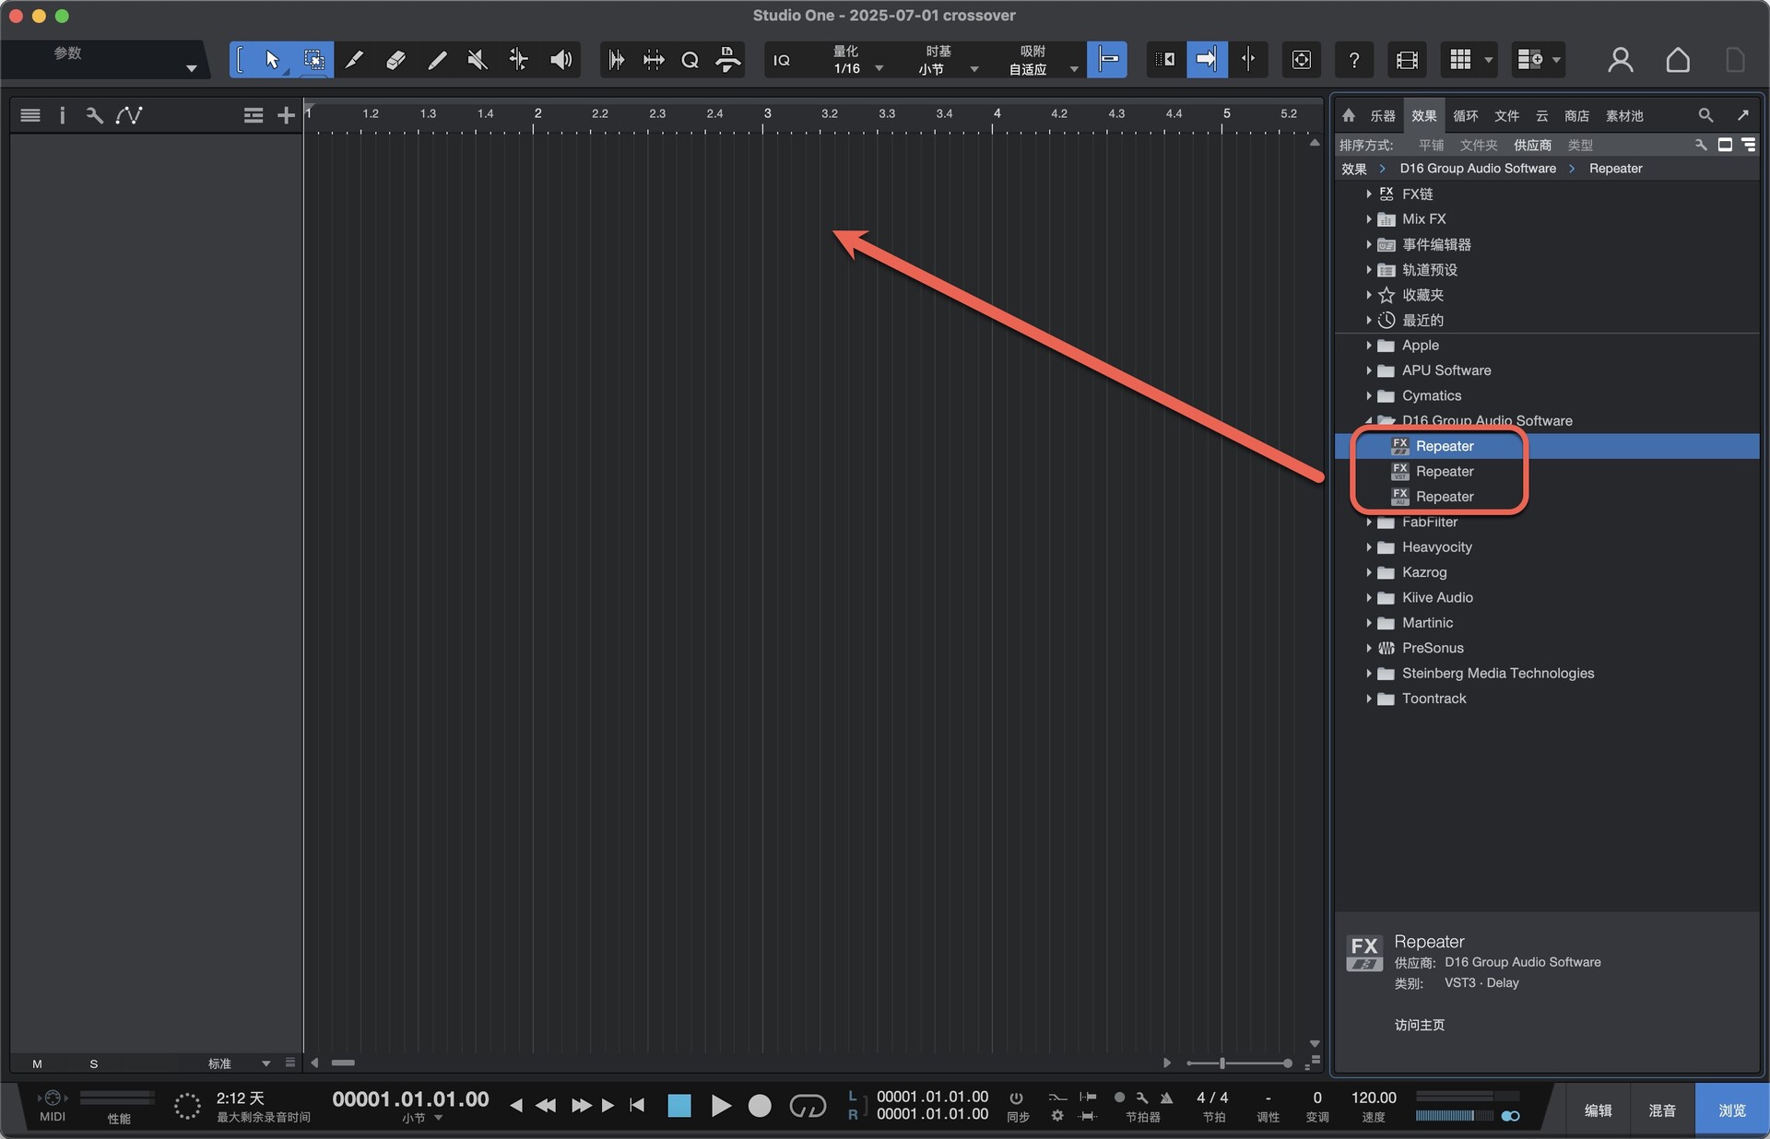Open the video player icon
Viewport: 1770px width, 1139px height.
point(1407,60)
